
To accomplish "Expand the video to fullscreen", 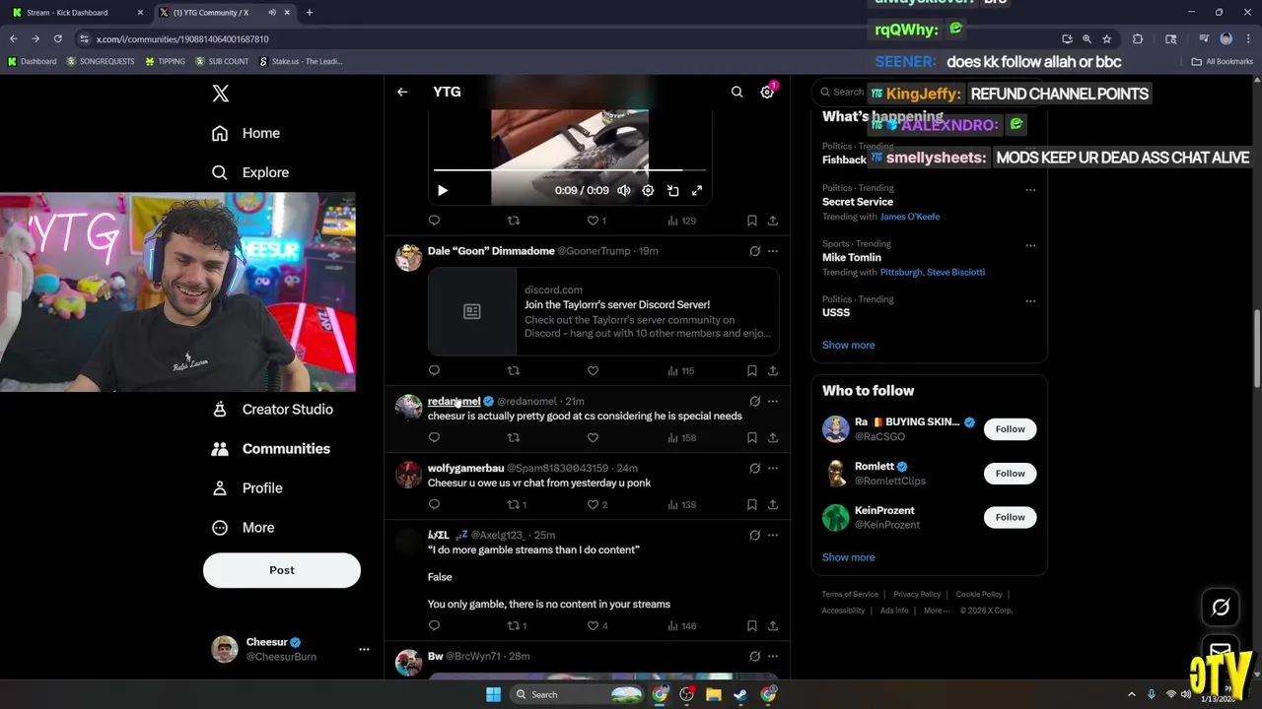I will coord(697,190).
